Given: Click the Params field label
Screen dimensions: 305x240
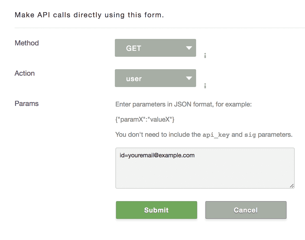Looking at the screenshot, I should click(27, 104).
